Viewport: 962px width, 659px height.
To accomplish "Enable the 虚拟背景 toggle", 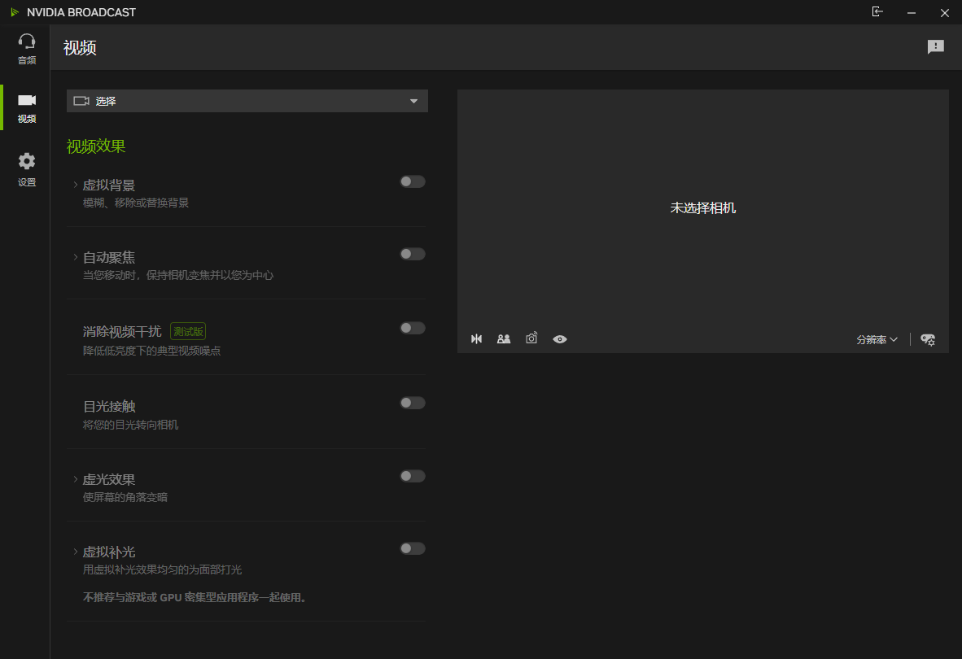I will pos(413,181).
